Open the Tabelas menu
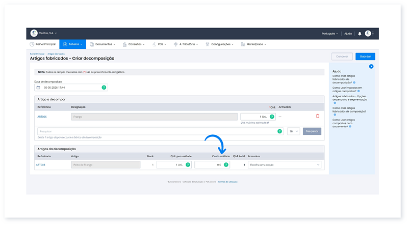408x225 pixels. click(x=72, y=44)
